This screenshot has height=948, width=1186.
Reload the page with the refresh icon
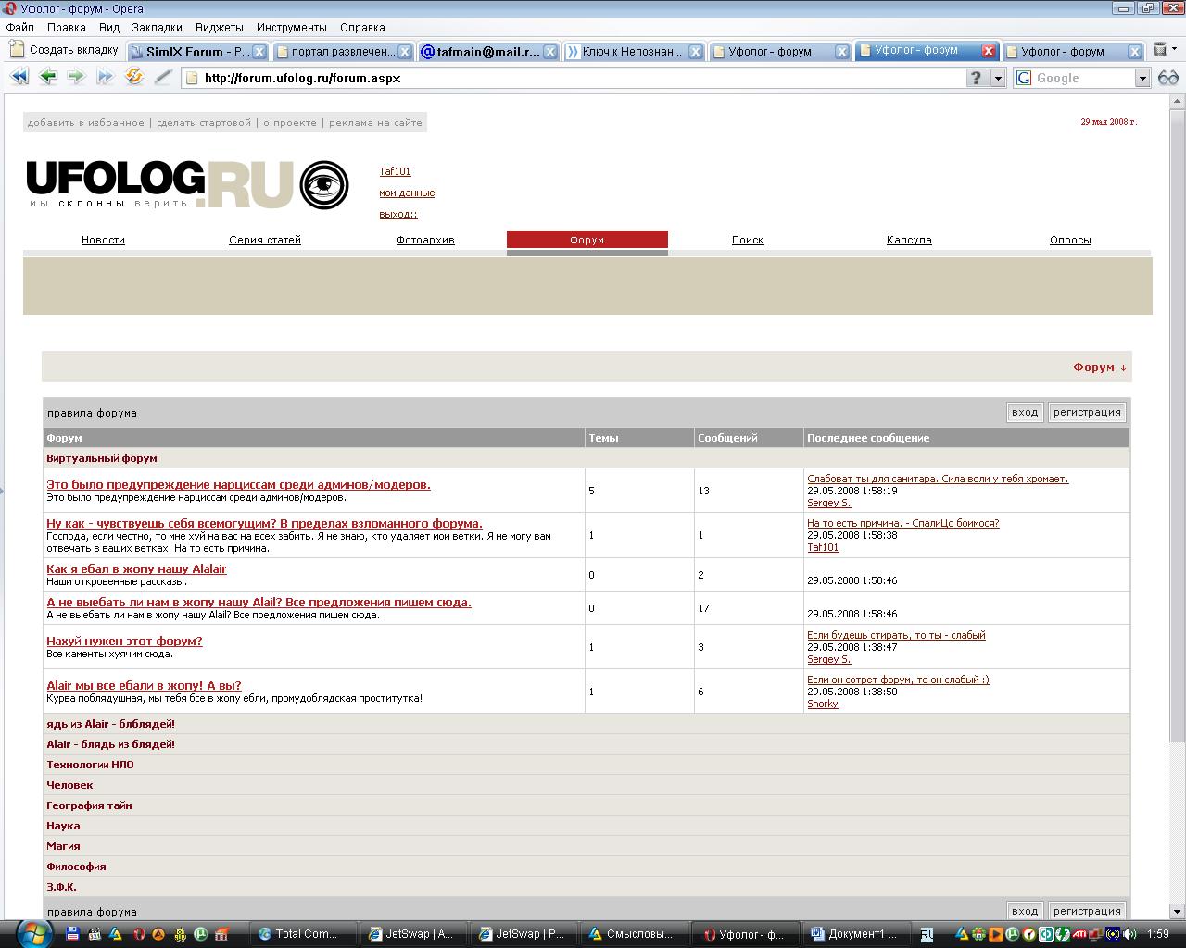coord(134,78)
